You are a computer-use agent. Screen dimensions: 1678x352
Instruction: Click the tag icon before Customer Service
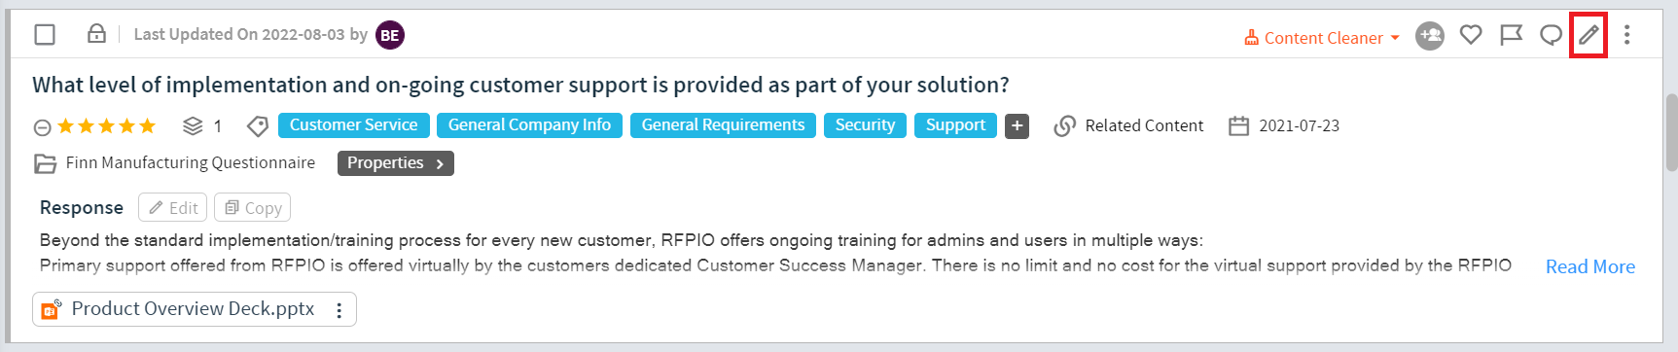(257, 126)
